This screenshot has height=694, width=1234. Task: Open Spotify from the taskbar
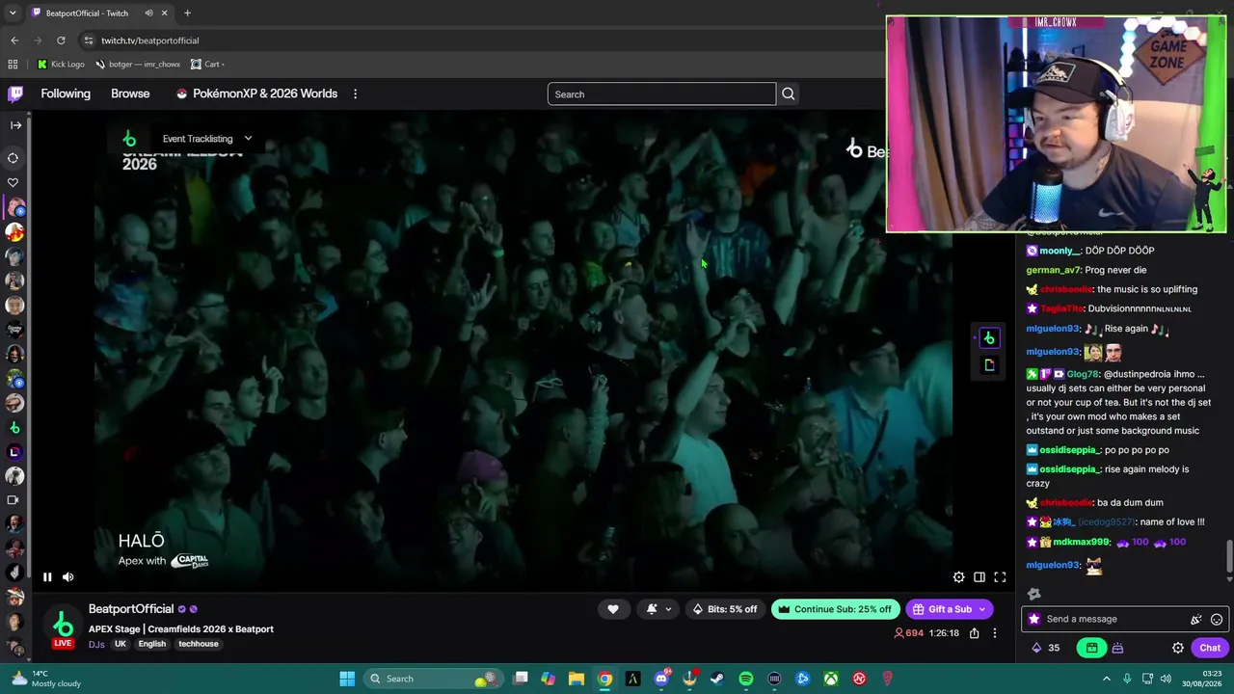746,679
